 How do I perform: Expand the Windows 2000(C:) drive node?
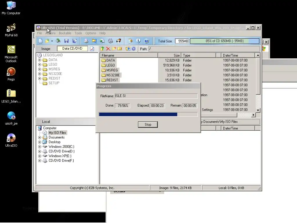pyautogui.click(x=39, y=147)
